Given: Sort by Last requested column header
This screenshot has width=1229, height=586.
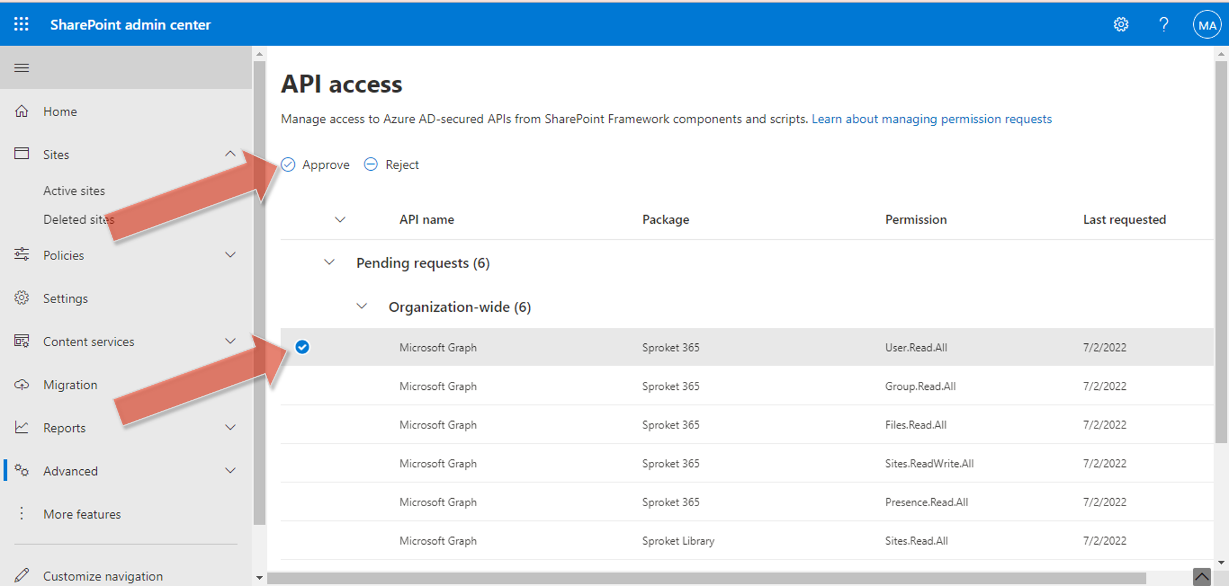Looking at the screenshot, I should pyautogui.click(x=1124, y=220).
